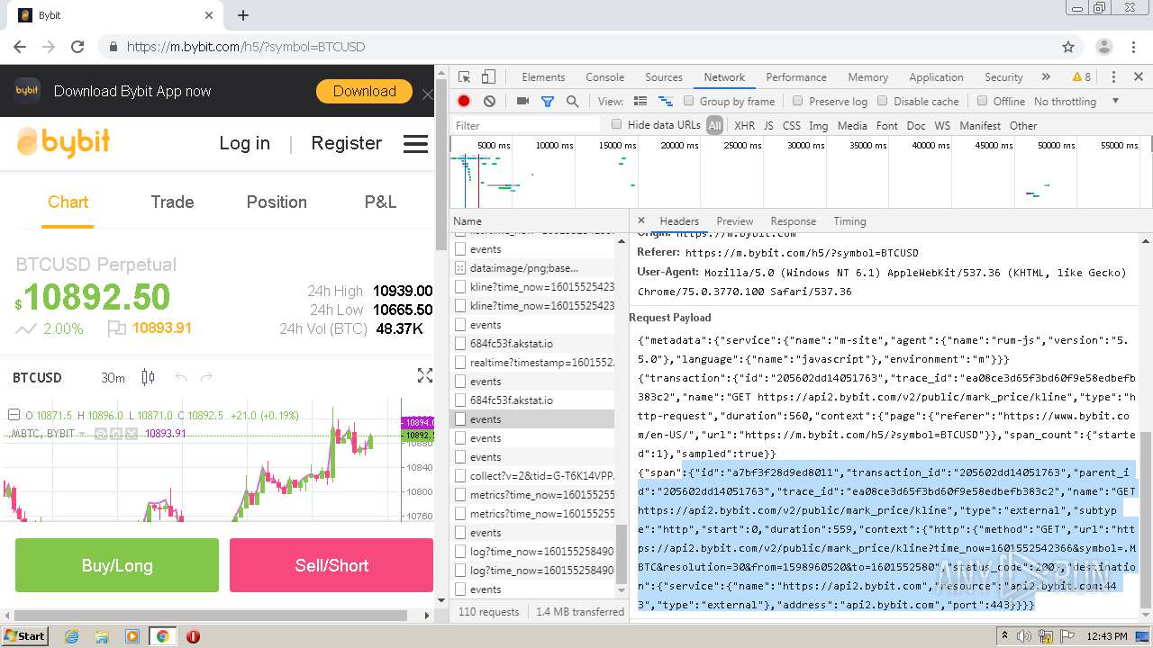Open the Performance panel
The image size is (1153, 648).
pyautogui.click(x=796, y=77)
